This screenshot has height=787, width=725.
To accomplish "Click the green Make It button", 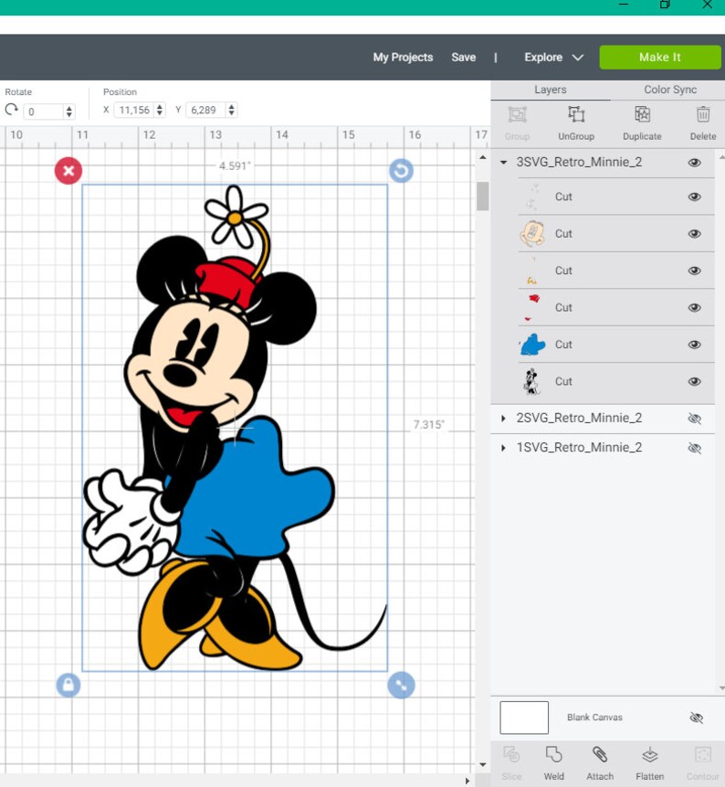I will pos(660,58).
